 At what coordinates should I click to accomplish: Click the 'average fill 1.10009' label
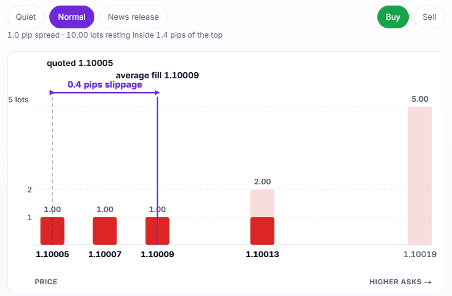[157, 75]
